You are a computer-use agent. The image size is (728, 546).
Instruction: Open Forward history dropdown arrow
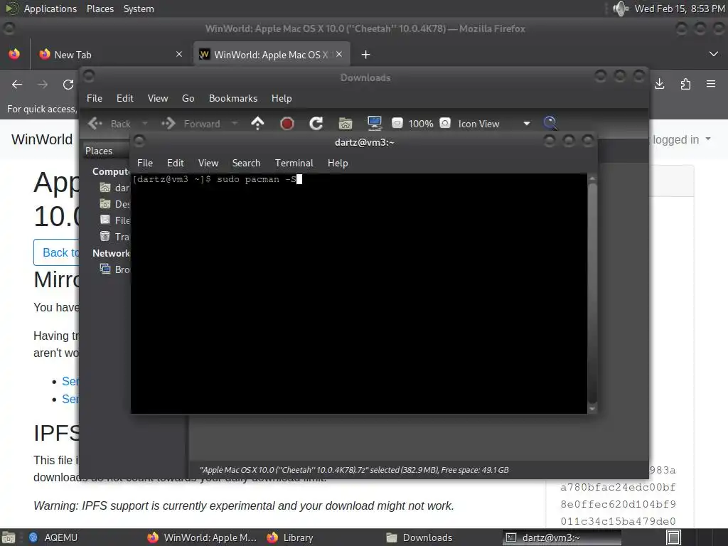pyautogui.click(x=235, y=124)
